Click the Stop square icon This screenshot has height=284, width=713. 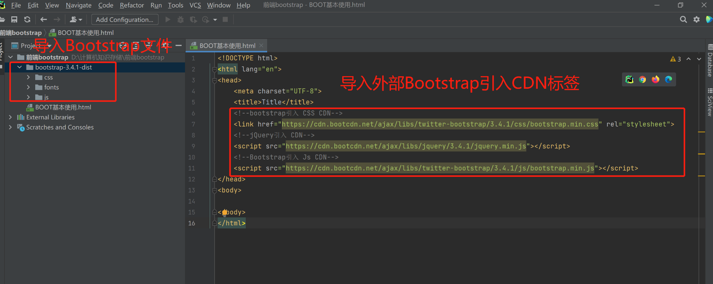[x=225, y=20]
